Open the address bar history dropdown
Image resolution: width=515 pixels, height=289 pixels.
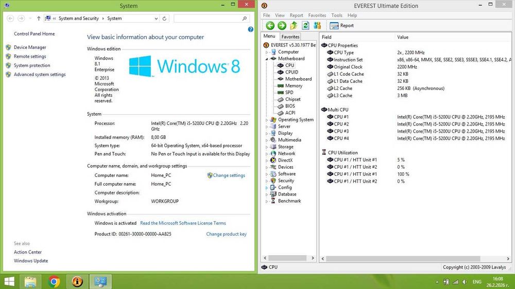(x=156, y=19)
